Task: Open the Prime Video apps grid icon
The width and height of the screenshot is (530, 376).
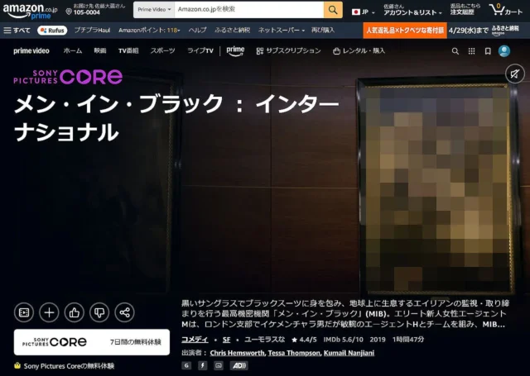Action: (471, 51)
